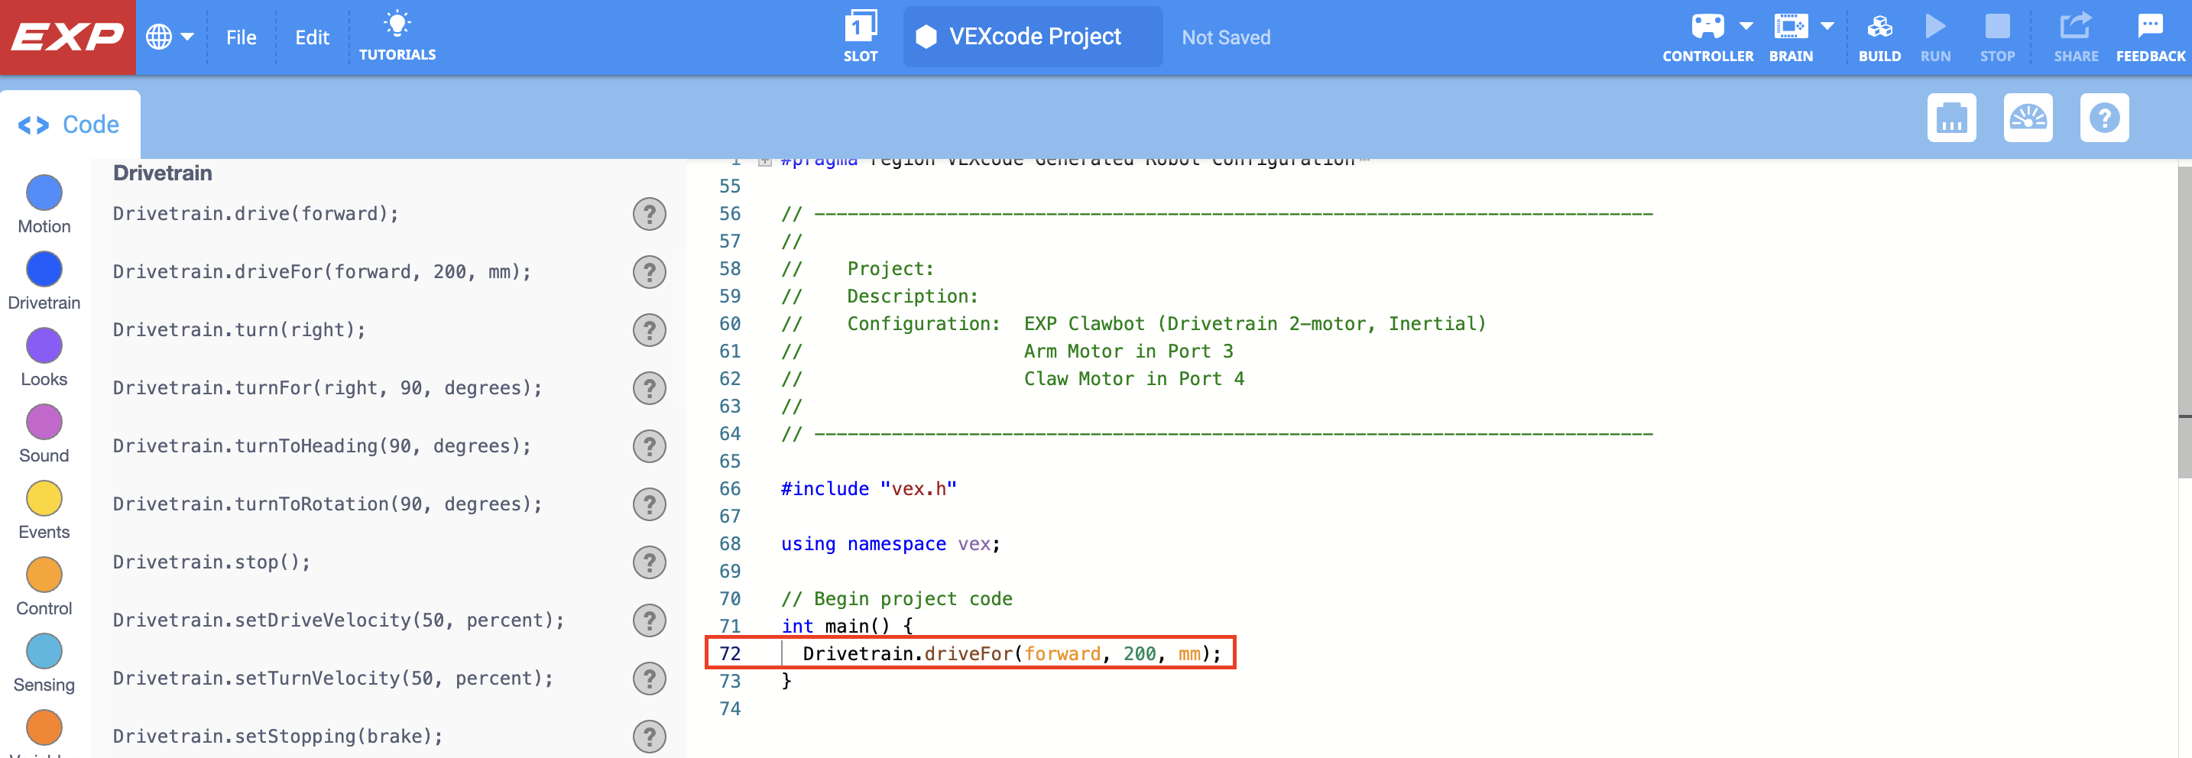
Task: Click the help button beside Drivetrain.driveFor
Action: coord(649,272)
